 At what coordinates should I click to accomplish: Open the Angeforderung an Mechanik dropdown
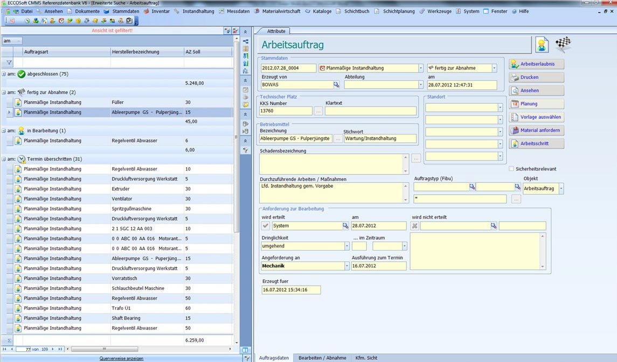346,266
